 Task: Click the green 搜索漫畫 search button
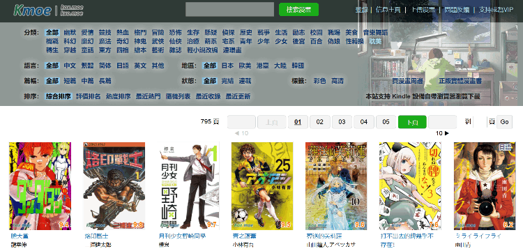pyautogui.click(x=298, y=10)
